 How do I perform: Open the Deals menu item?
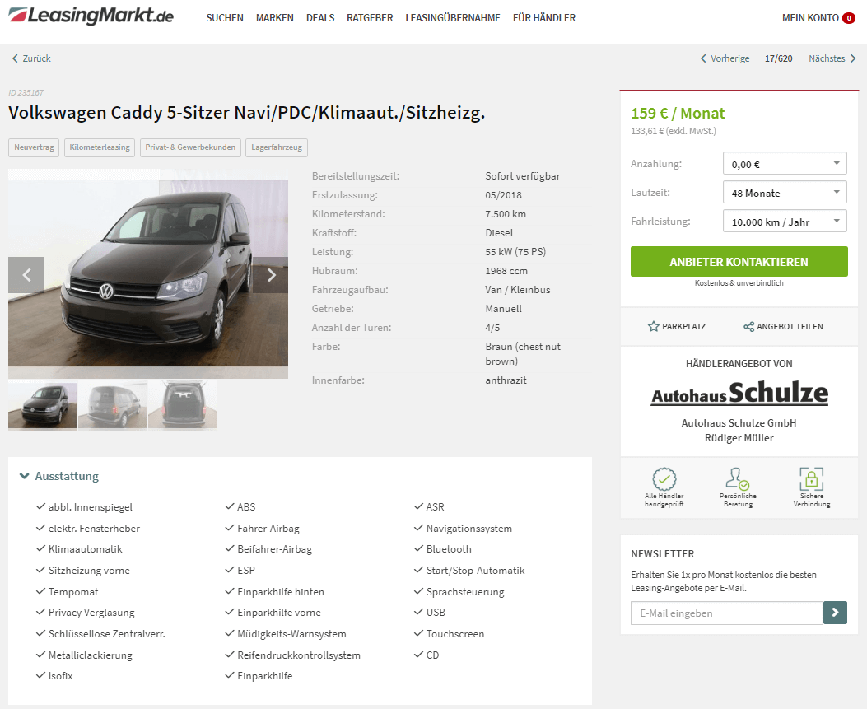click(320, 17)
